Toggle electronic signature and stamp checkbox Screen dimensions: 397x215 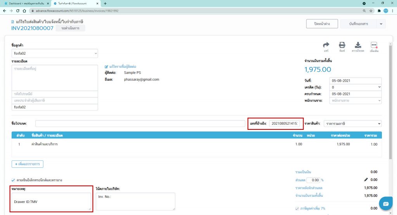[14, 180]
